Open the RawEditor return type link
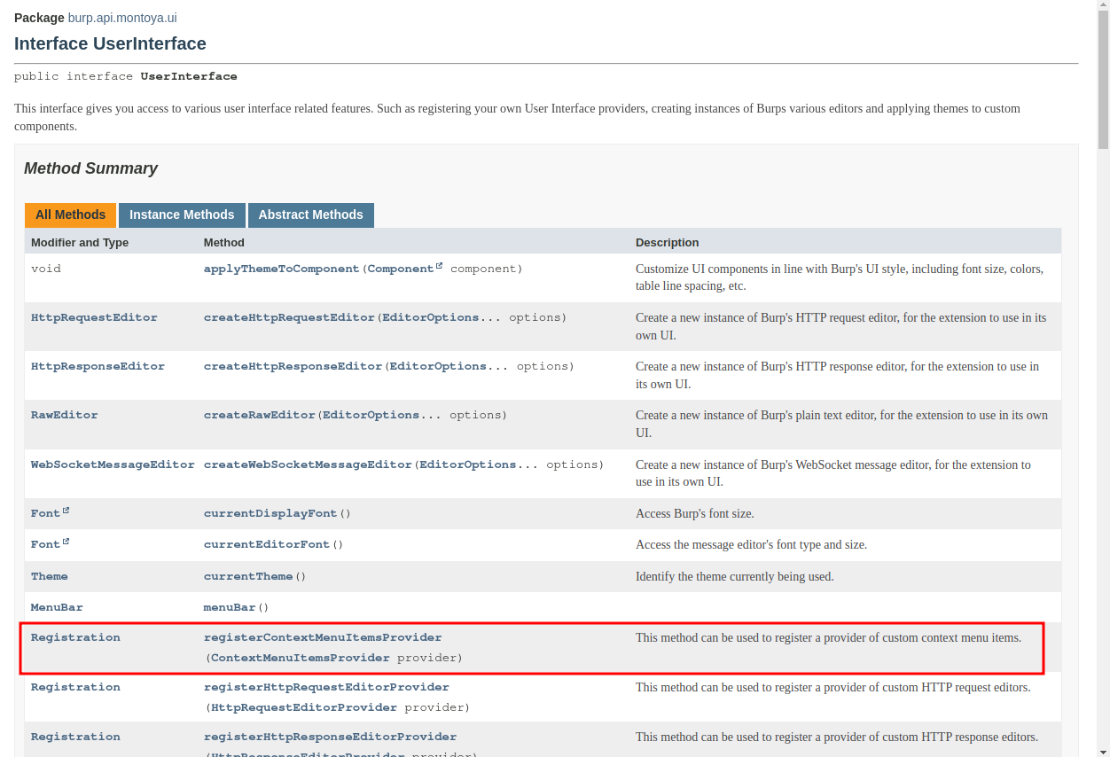1110x757 pixels. tap(64, 415)
